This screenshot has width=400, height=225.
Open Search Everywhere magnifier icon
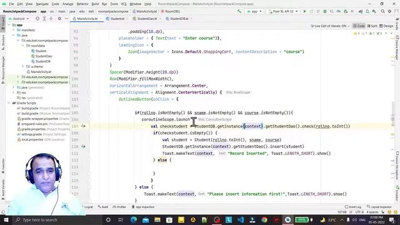(x=382, y=11)
